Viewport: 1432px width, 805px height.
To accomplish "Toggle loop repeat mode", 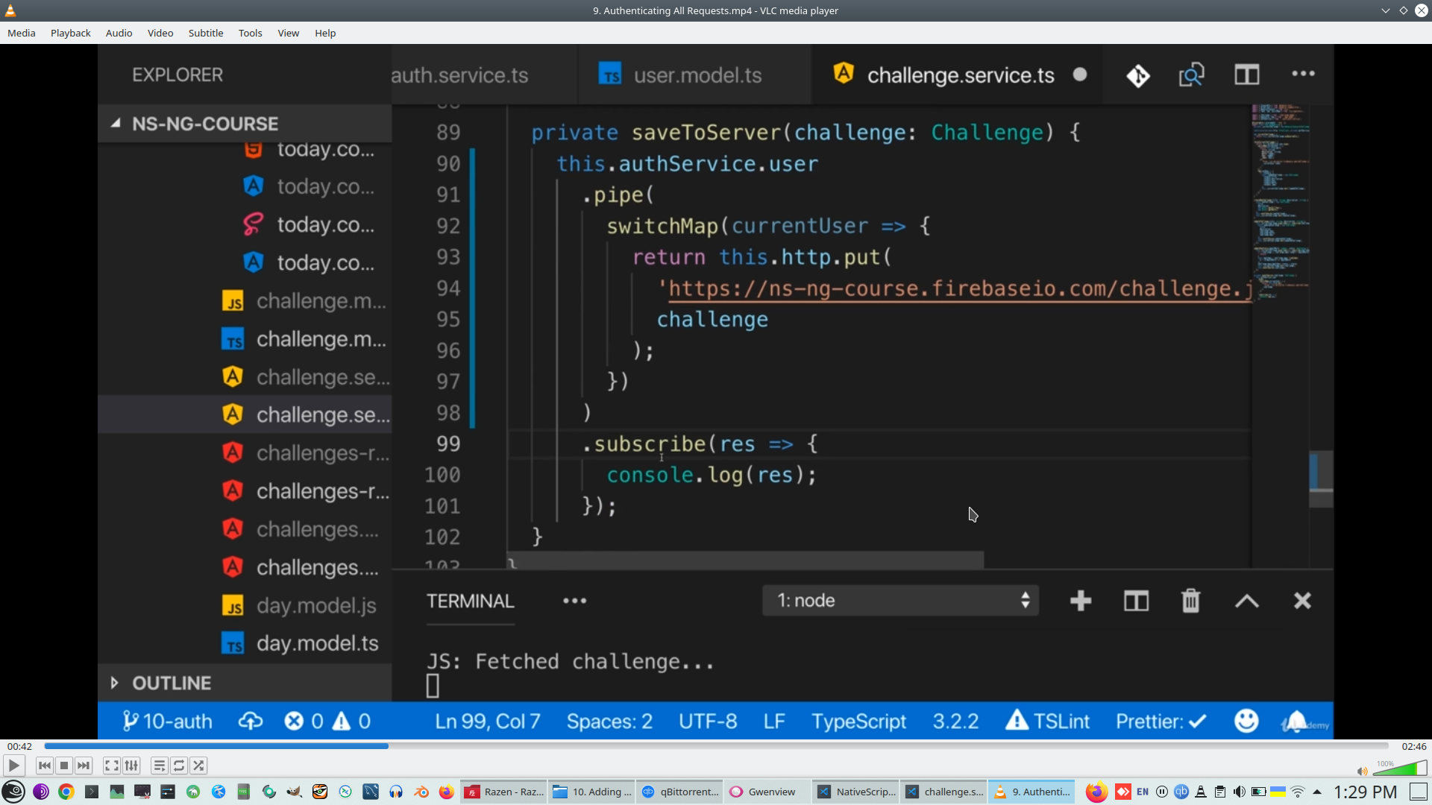I will (179, 765).
